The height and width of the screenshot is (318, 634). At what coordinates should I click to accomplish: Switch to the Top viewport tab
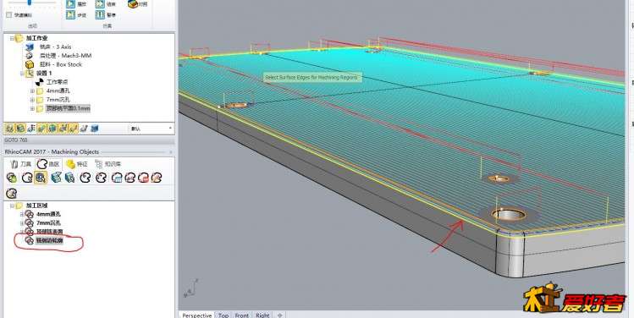click(223, 315)
